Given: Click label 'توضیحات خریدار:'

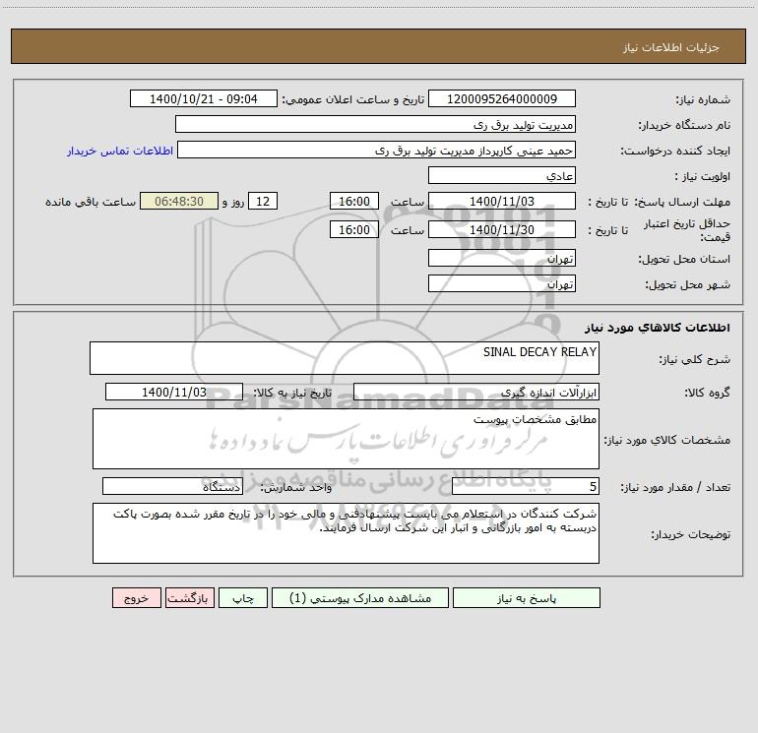Looking at the screenshot, I should (690, 534).
